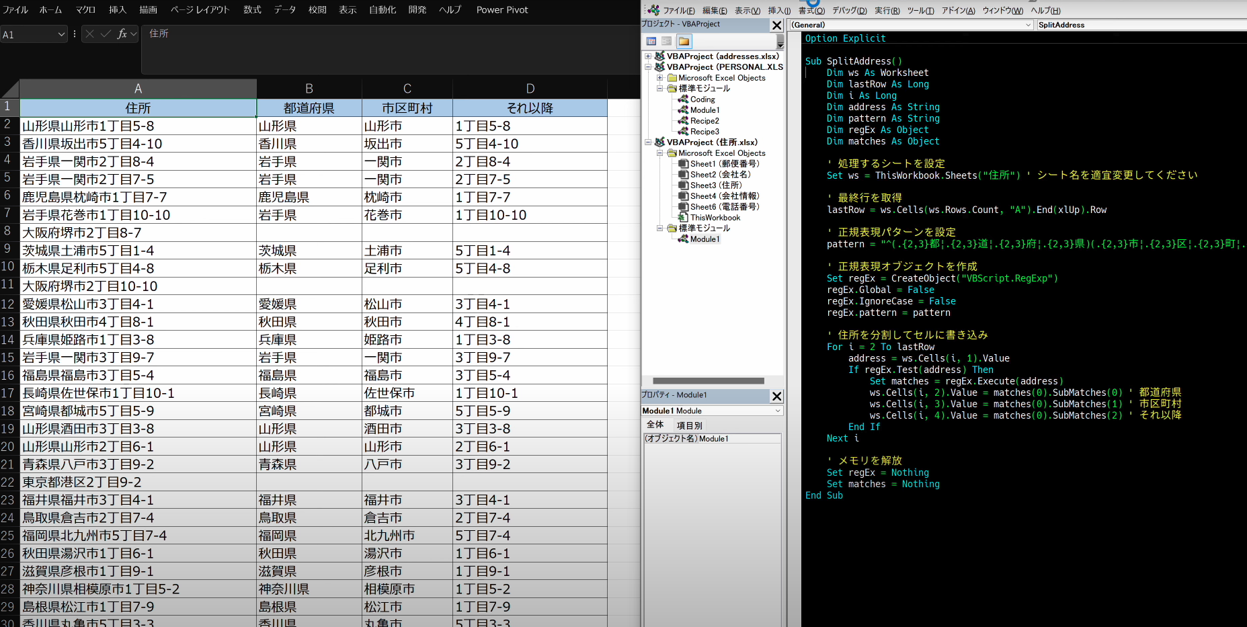This screenshot has width=1247, height=627.
Task: Open VBE デバッグ(D) menu
Action: click(x=850, y=11)
